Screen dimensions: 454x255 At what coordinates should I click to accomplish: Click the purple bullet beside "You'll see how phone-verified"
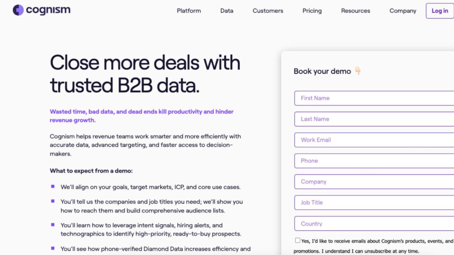click(x=53, y=248)
